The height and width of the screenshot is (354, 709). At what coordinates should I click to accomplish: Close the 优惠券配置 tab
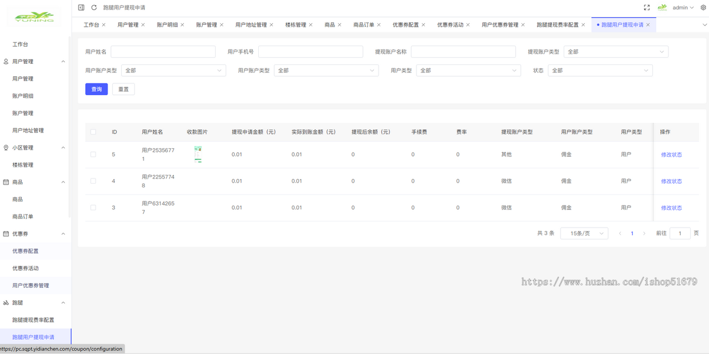pyautogui.click(x=424, y=25)
